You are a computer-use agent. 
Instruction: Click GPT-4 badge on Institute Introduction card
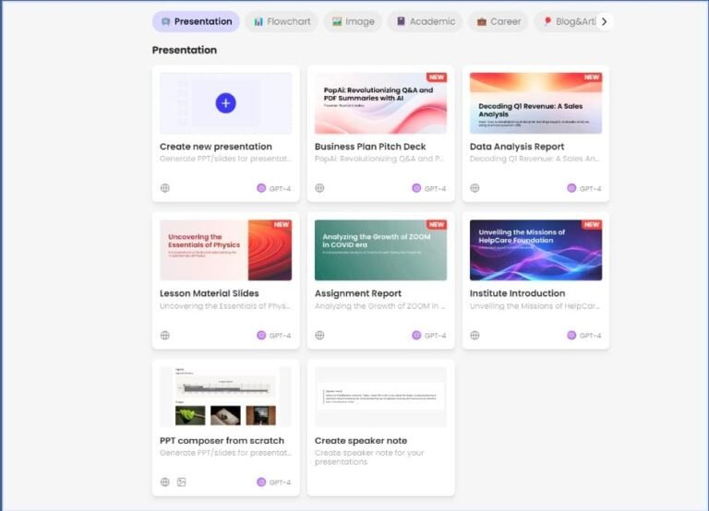pyautogui.click(x=584, y=335)
